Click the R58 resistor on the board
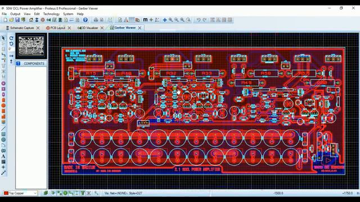360x202 pixels. click(266, 74)
